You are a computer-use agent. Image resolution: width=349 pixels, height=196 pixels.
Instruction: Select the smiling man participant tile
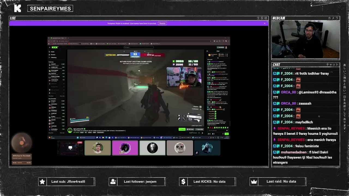tap(98, 148)
